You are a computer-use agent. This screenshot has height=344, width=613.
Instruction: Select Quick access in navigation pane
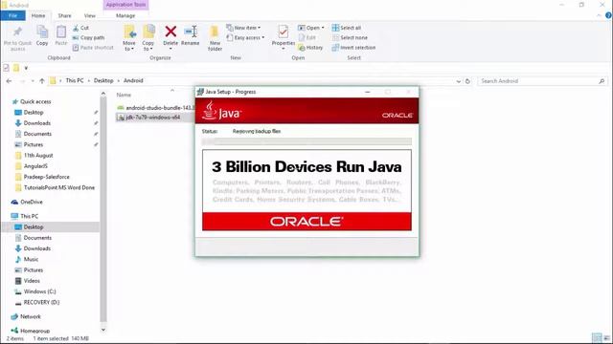35,101
